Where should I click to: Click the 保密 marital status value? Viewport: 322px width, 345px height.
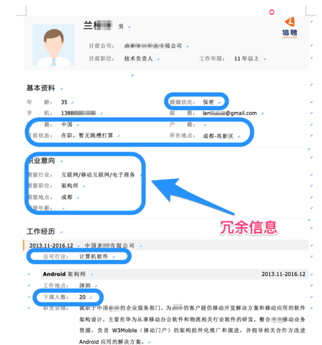(x=208, y=102)
